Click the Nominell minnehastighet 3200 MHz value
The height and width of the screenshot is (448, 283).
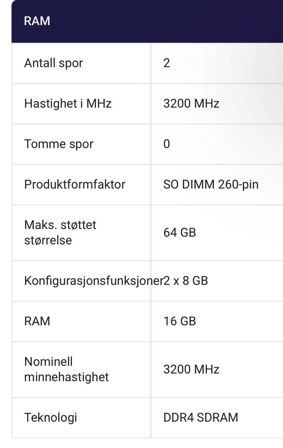(x=191, y=369)
